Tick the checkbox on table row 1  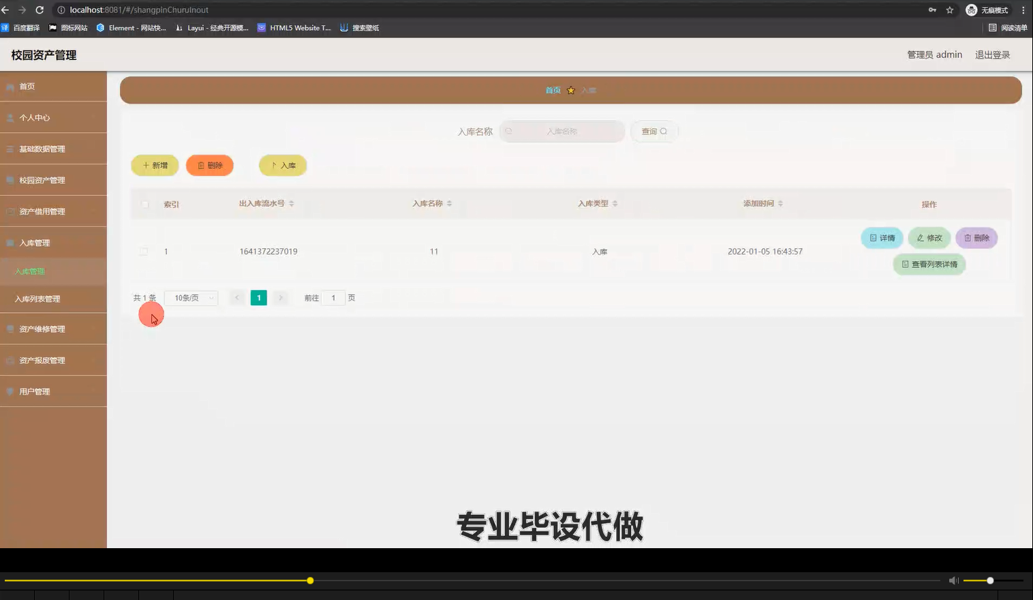[x=144, y=251]
